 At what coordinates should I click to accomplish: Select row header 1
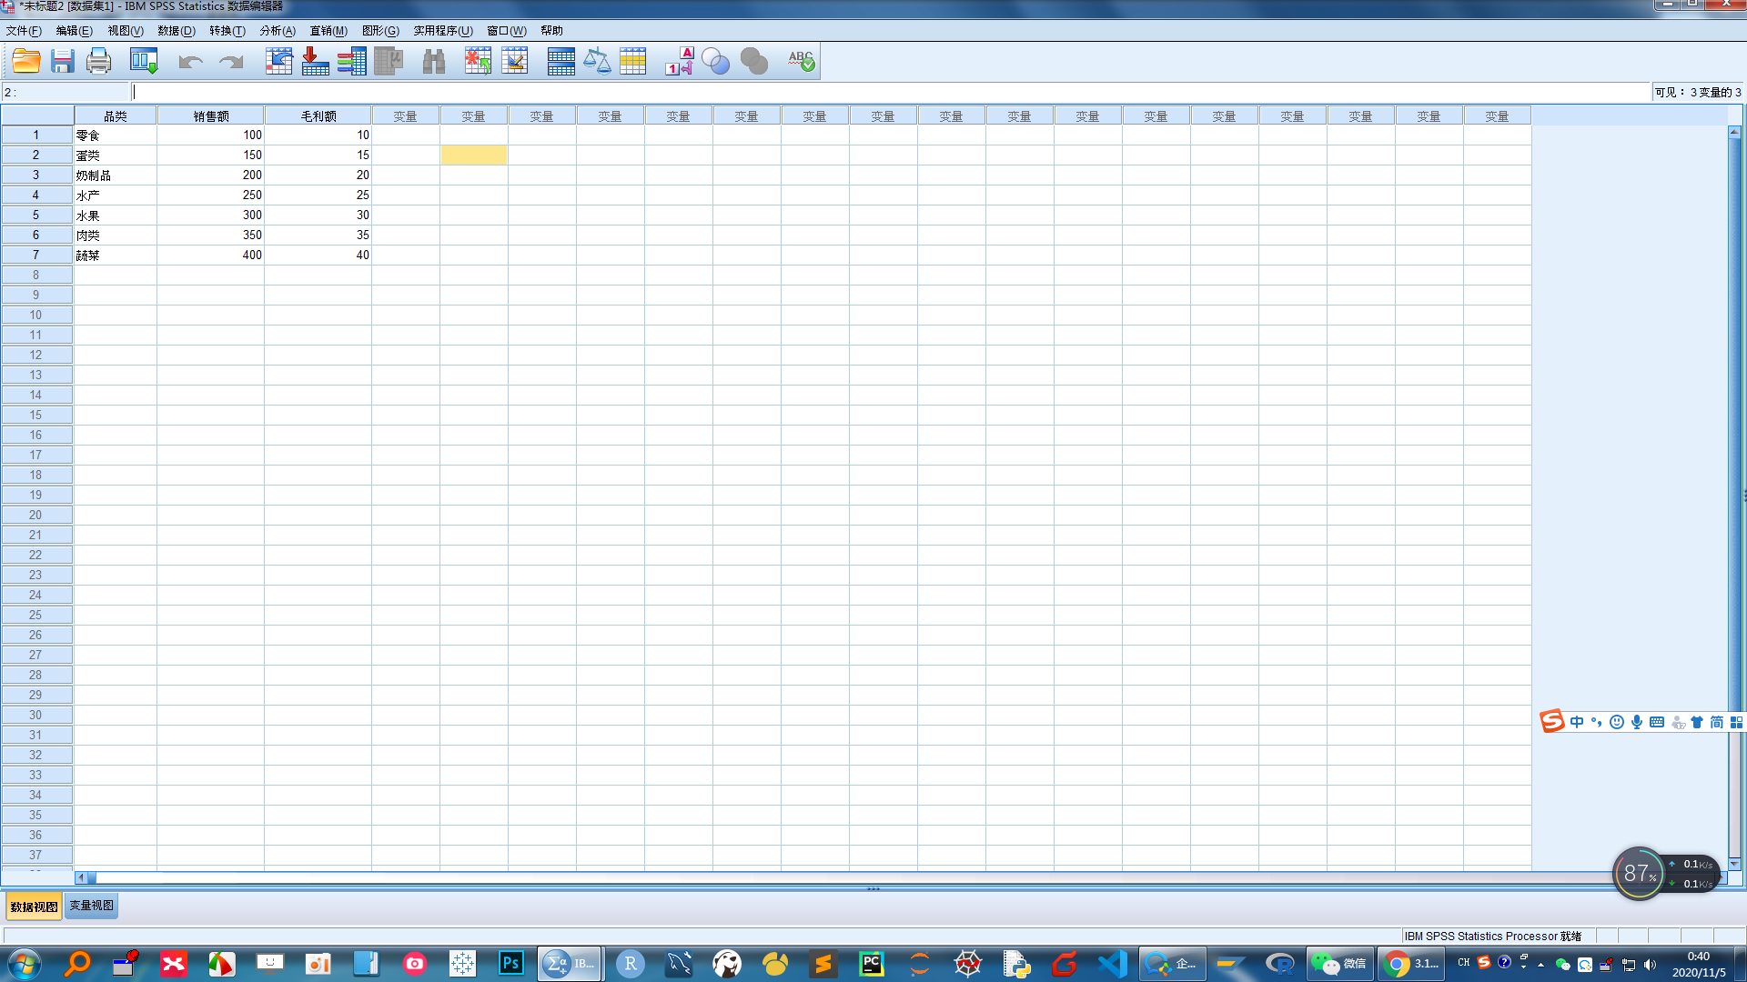point(36,135)
